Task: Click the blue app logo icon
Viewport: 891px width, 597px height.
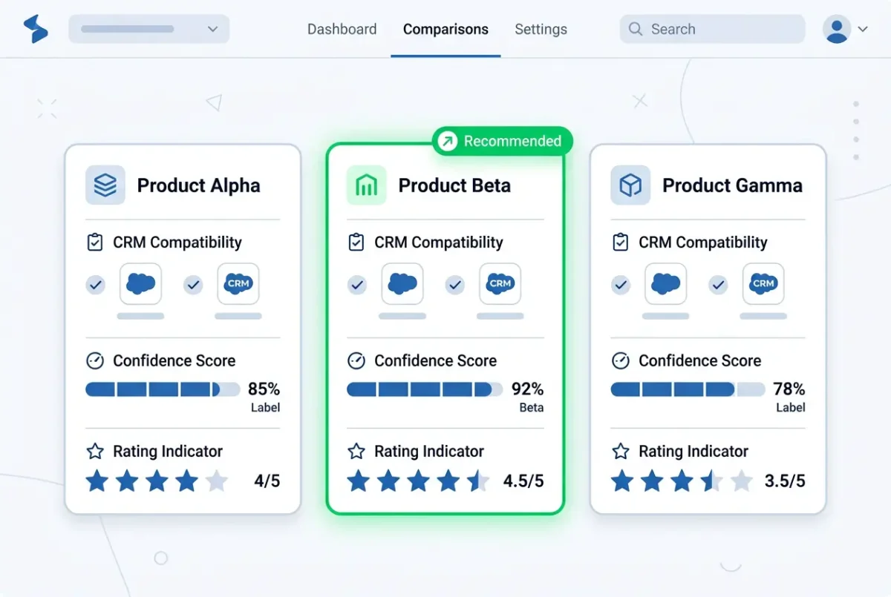Action: click(35, 29)
